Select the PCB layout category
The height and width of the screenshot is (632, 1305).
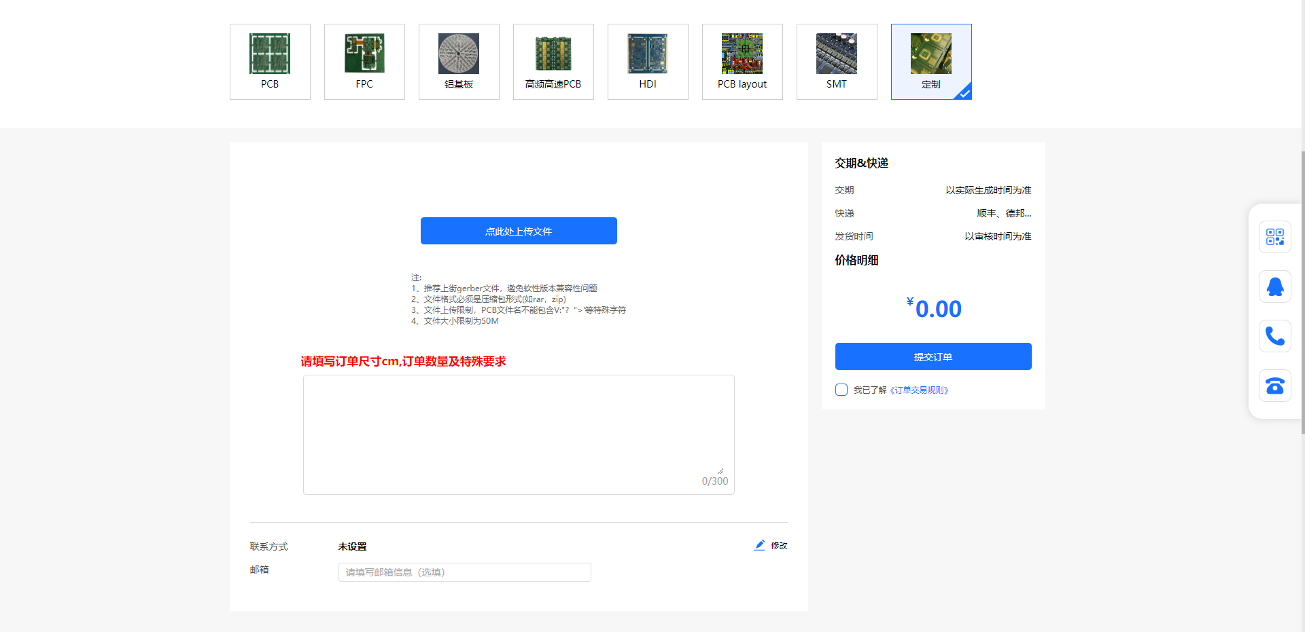pyautogui.click(x=742, y=62)
